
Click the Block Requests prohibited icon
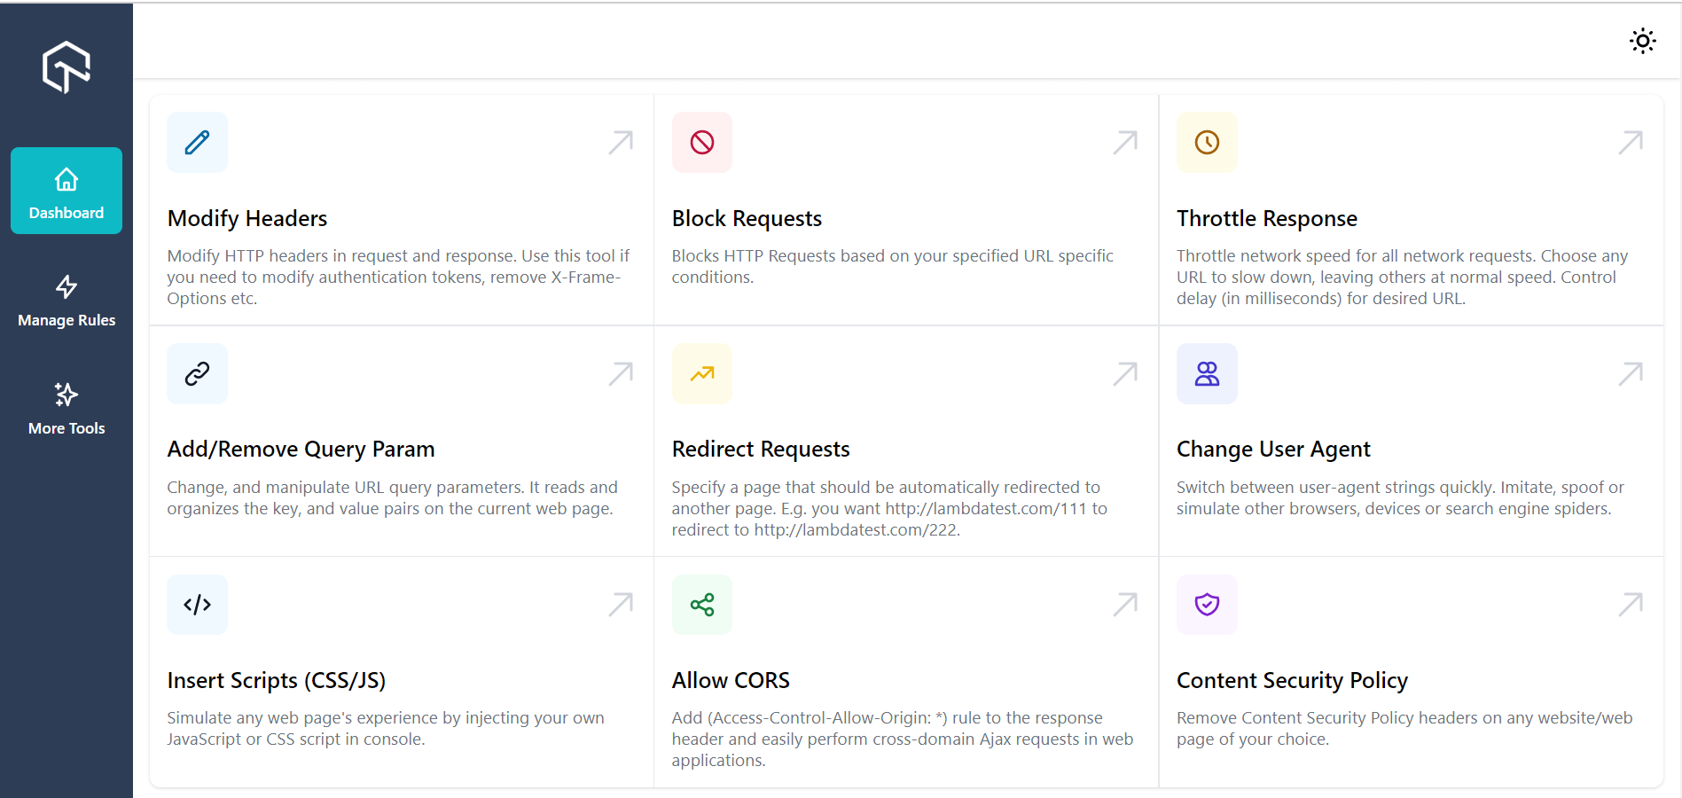(702, 143)
